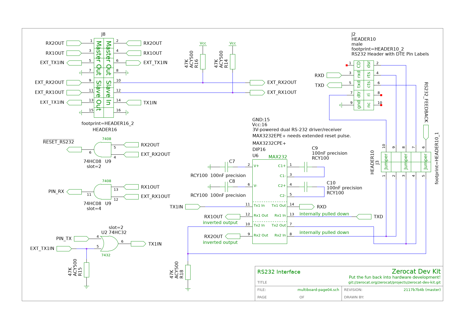The height and width of the screenshot is (329, 465).
Task: Click 'internally pulled down' note at pin 8
Action: (324, 233)
